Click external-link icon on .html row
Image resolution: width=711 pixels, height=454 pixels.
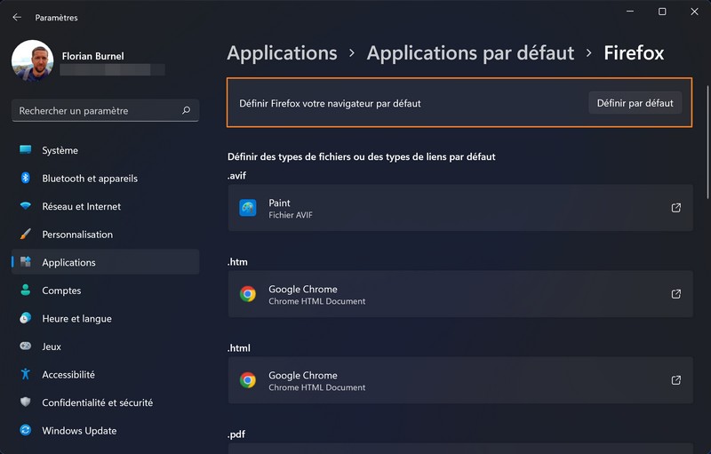(x=676, y=380)
